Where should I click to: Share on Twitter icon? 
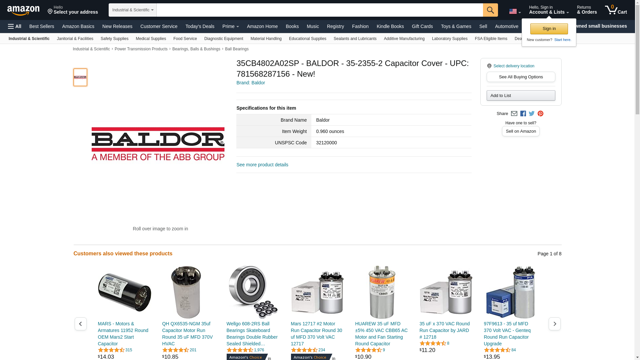[532, 114]
